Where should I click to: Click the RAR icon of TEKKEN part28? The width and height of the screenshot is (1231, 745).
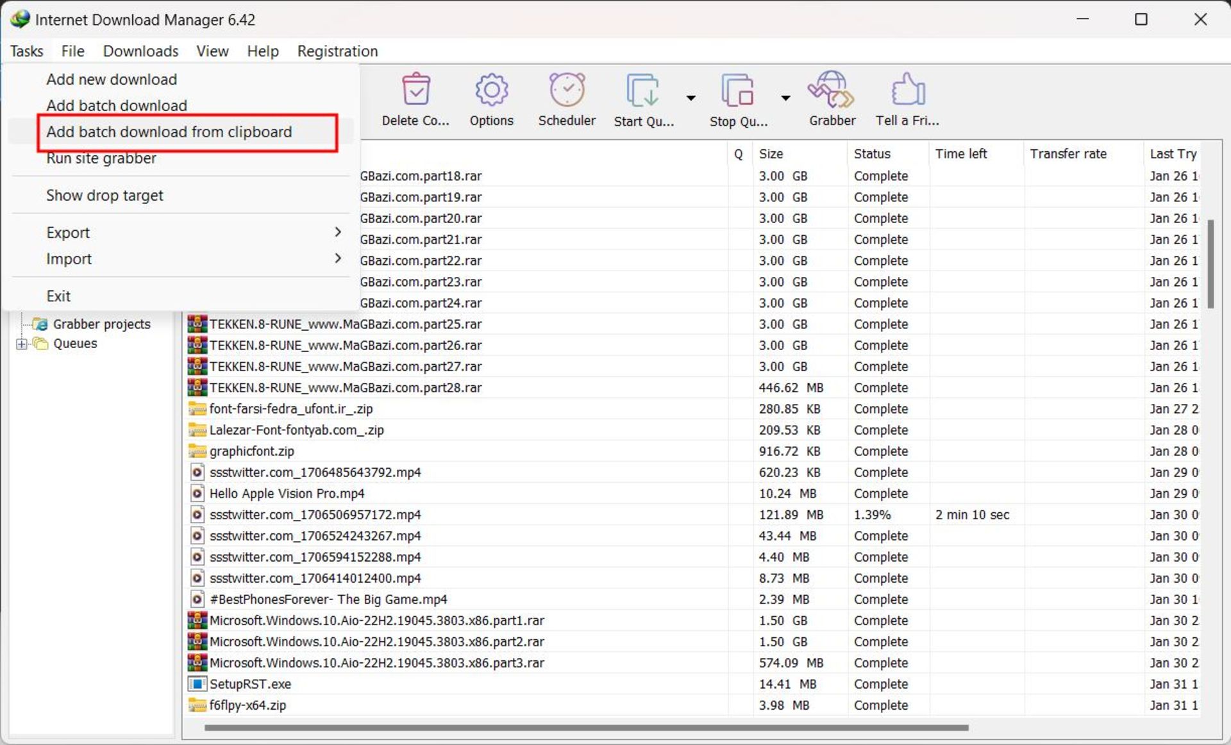pos(197,387)
